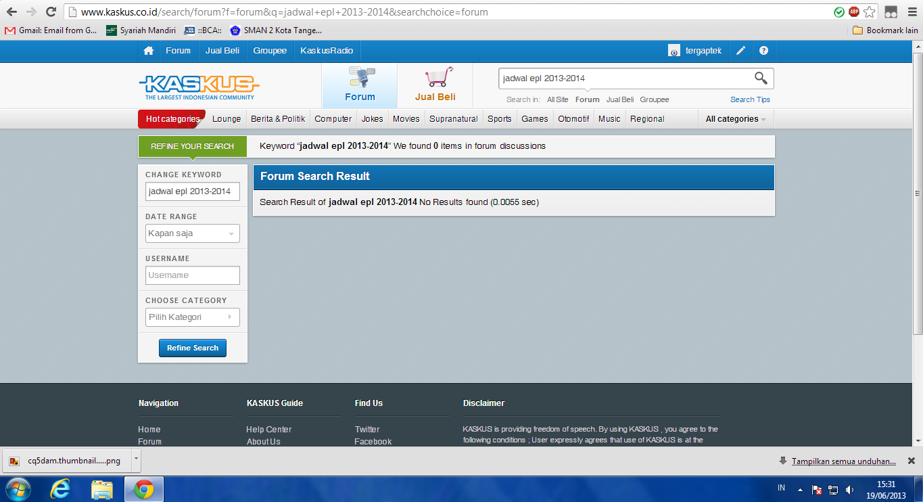The height and width of the screenshot is (502, 923).
Task: Open the 'Pilih Kategori' category dropdown
Action: pyautogui.click(x=193, y=317)
